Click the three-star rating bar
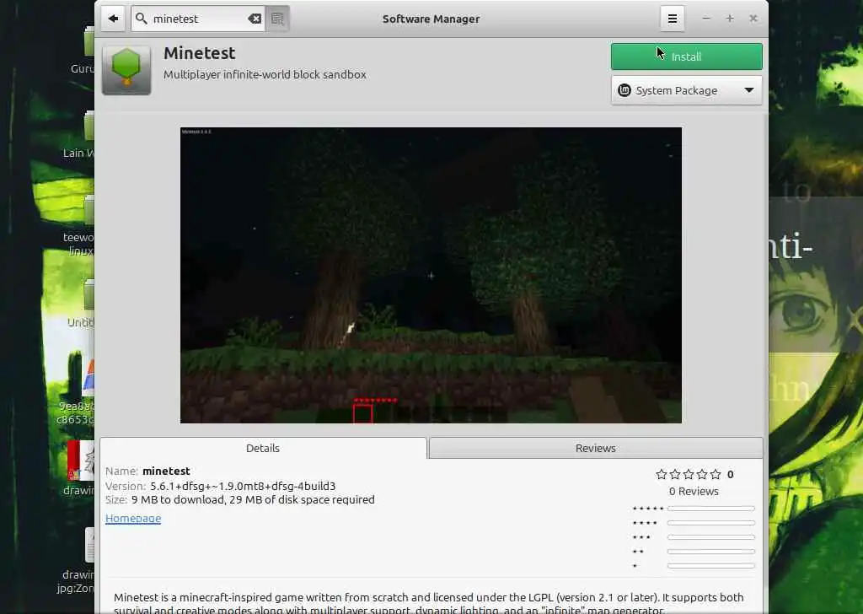The image size is (863, 614). (x=711, y=537)
